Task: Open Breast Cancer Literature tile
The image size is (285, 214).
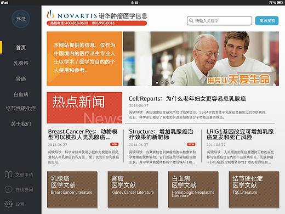Action: pyautogui.click(x=72, y=189)
